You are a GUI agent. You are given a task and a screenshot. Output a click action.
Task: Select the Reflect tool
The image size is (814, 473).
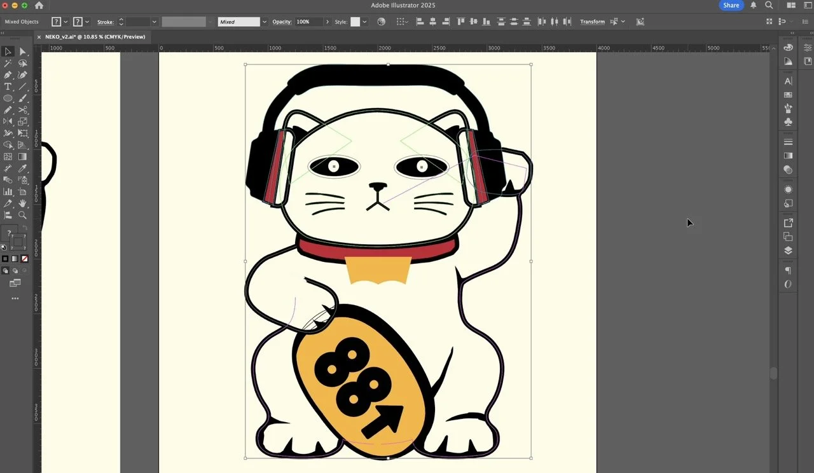click(x=8, y=121)
